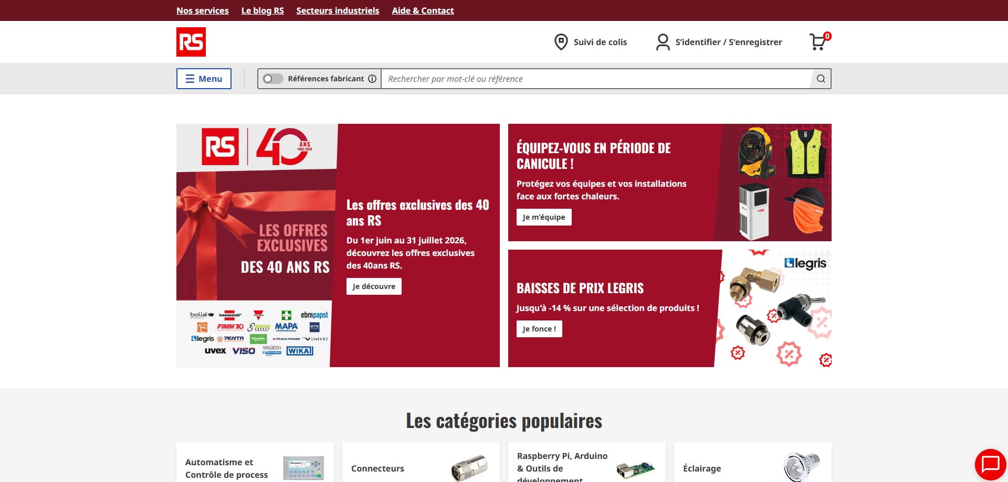Click the Je fonce ! button
Viewport: 1008px width, 482px height.
(x=539, y=329)
